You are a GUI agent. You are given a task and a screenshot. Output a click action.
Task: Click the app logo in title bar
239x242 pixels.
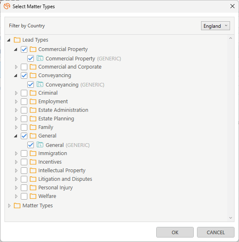7,6
